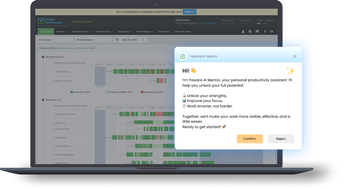Open the All Groups dropdown

coord(54,40)
